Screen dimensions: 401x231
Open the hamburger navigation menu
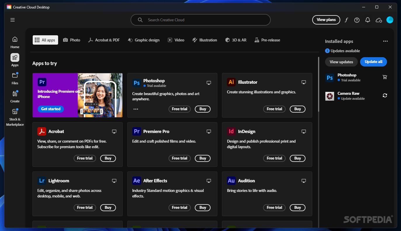pyautogui.click(x=13, y=20)
